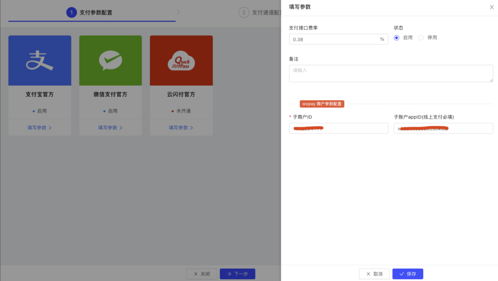Click the 取消 button

(374, 274)
